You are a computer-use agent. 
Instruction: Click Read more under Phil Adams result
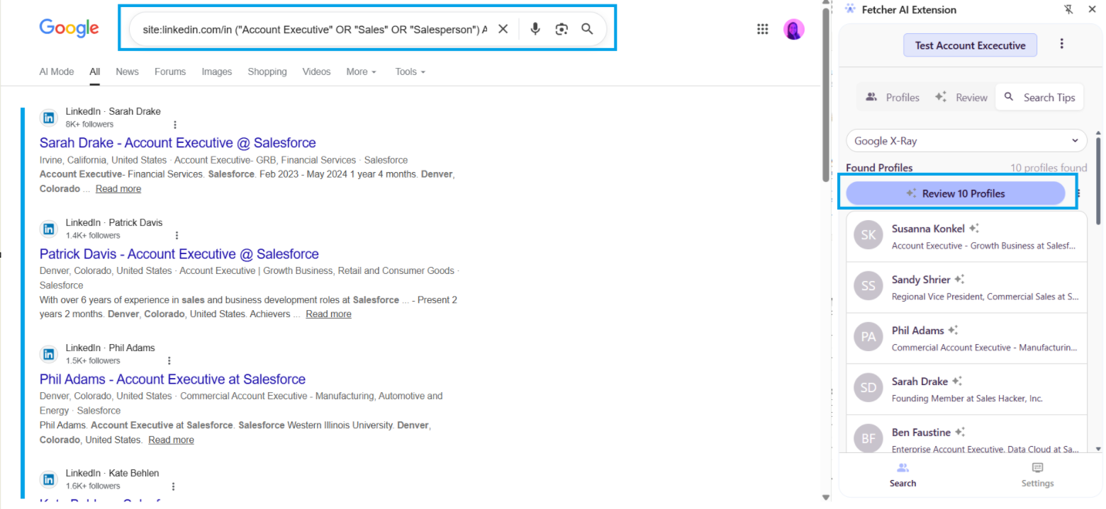click(171, 440)
